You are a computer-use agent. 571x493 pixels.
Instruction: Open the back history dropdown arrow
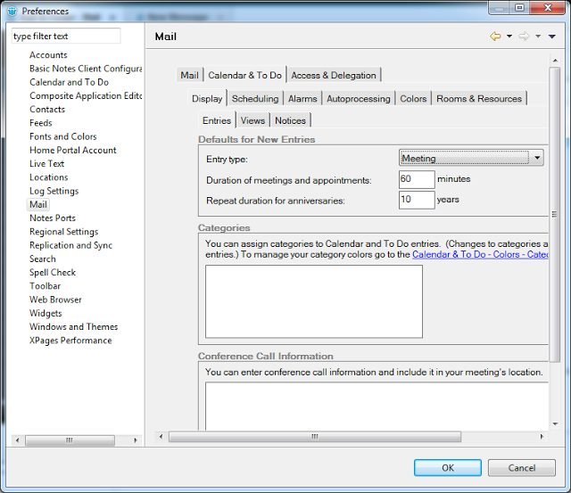pos(509,37)
